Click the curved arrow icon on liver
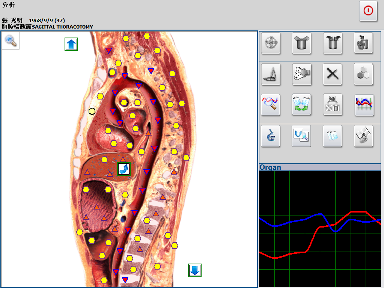 pos(124,169)
